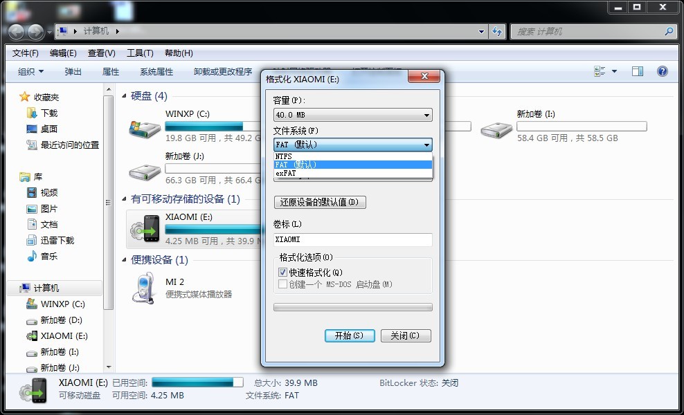Open the 组织 dropdown menu
The width and height of the screenshot is (684, 415).
coord(30,71)
